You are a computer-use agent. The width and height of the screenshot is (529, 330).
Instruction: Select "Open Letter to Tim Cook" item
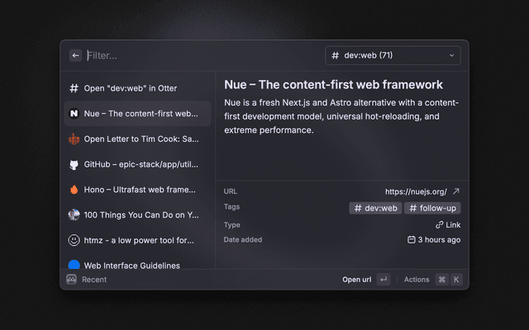141,139
